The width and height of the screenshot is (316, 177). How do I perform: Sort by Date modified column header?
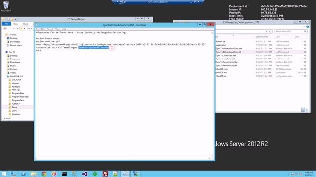pos(262,37)
